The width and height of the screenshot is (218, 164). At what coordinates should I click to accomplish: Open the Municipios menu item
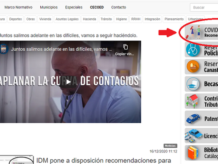(x=49, y=7)
